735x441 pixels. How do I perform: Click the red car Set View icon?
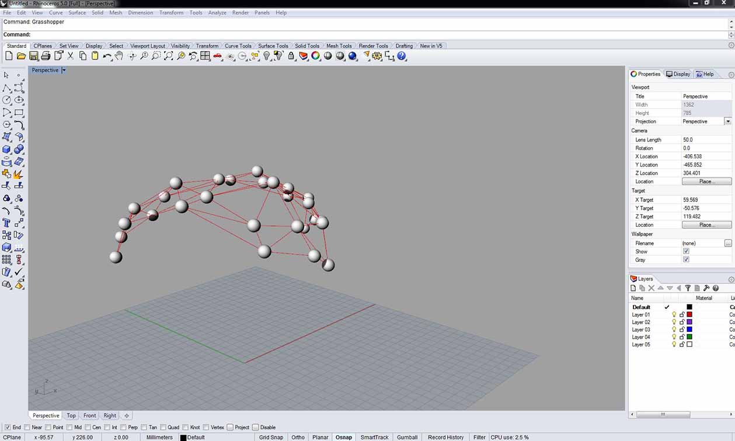pyautogui.click(x=218, y=56)
